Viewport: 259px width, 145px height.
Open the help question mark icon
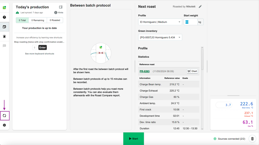tap(5, 17)
